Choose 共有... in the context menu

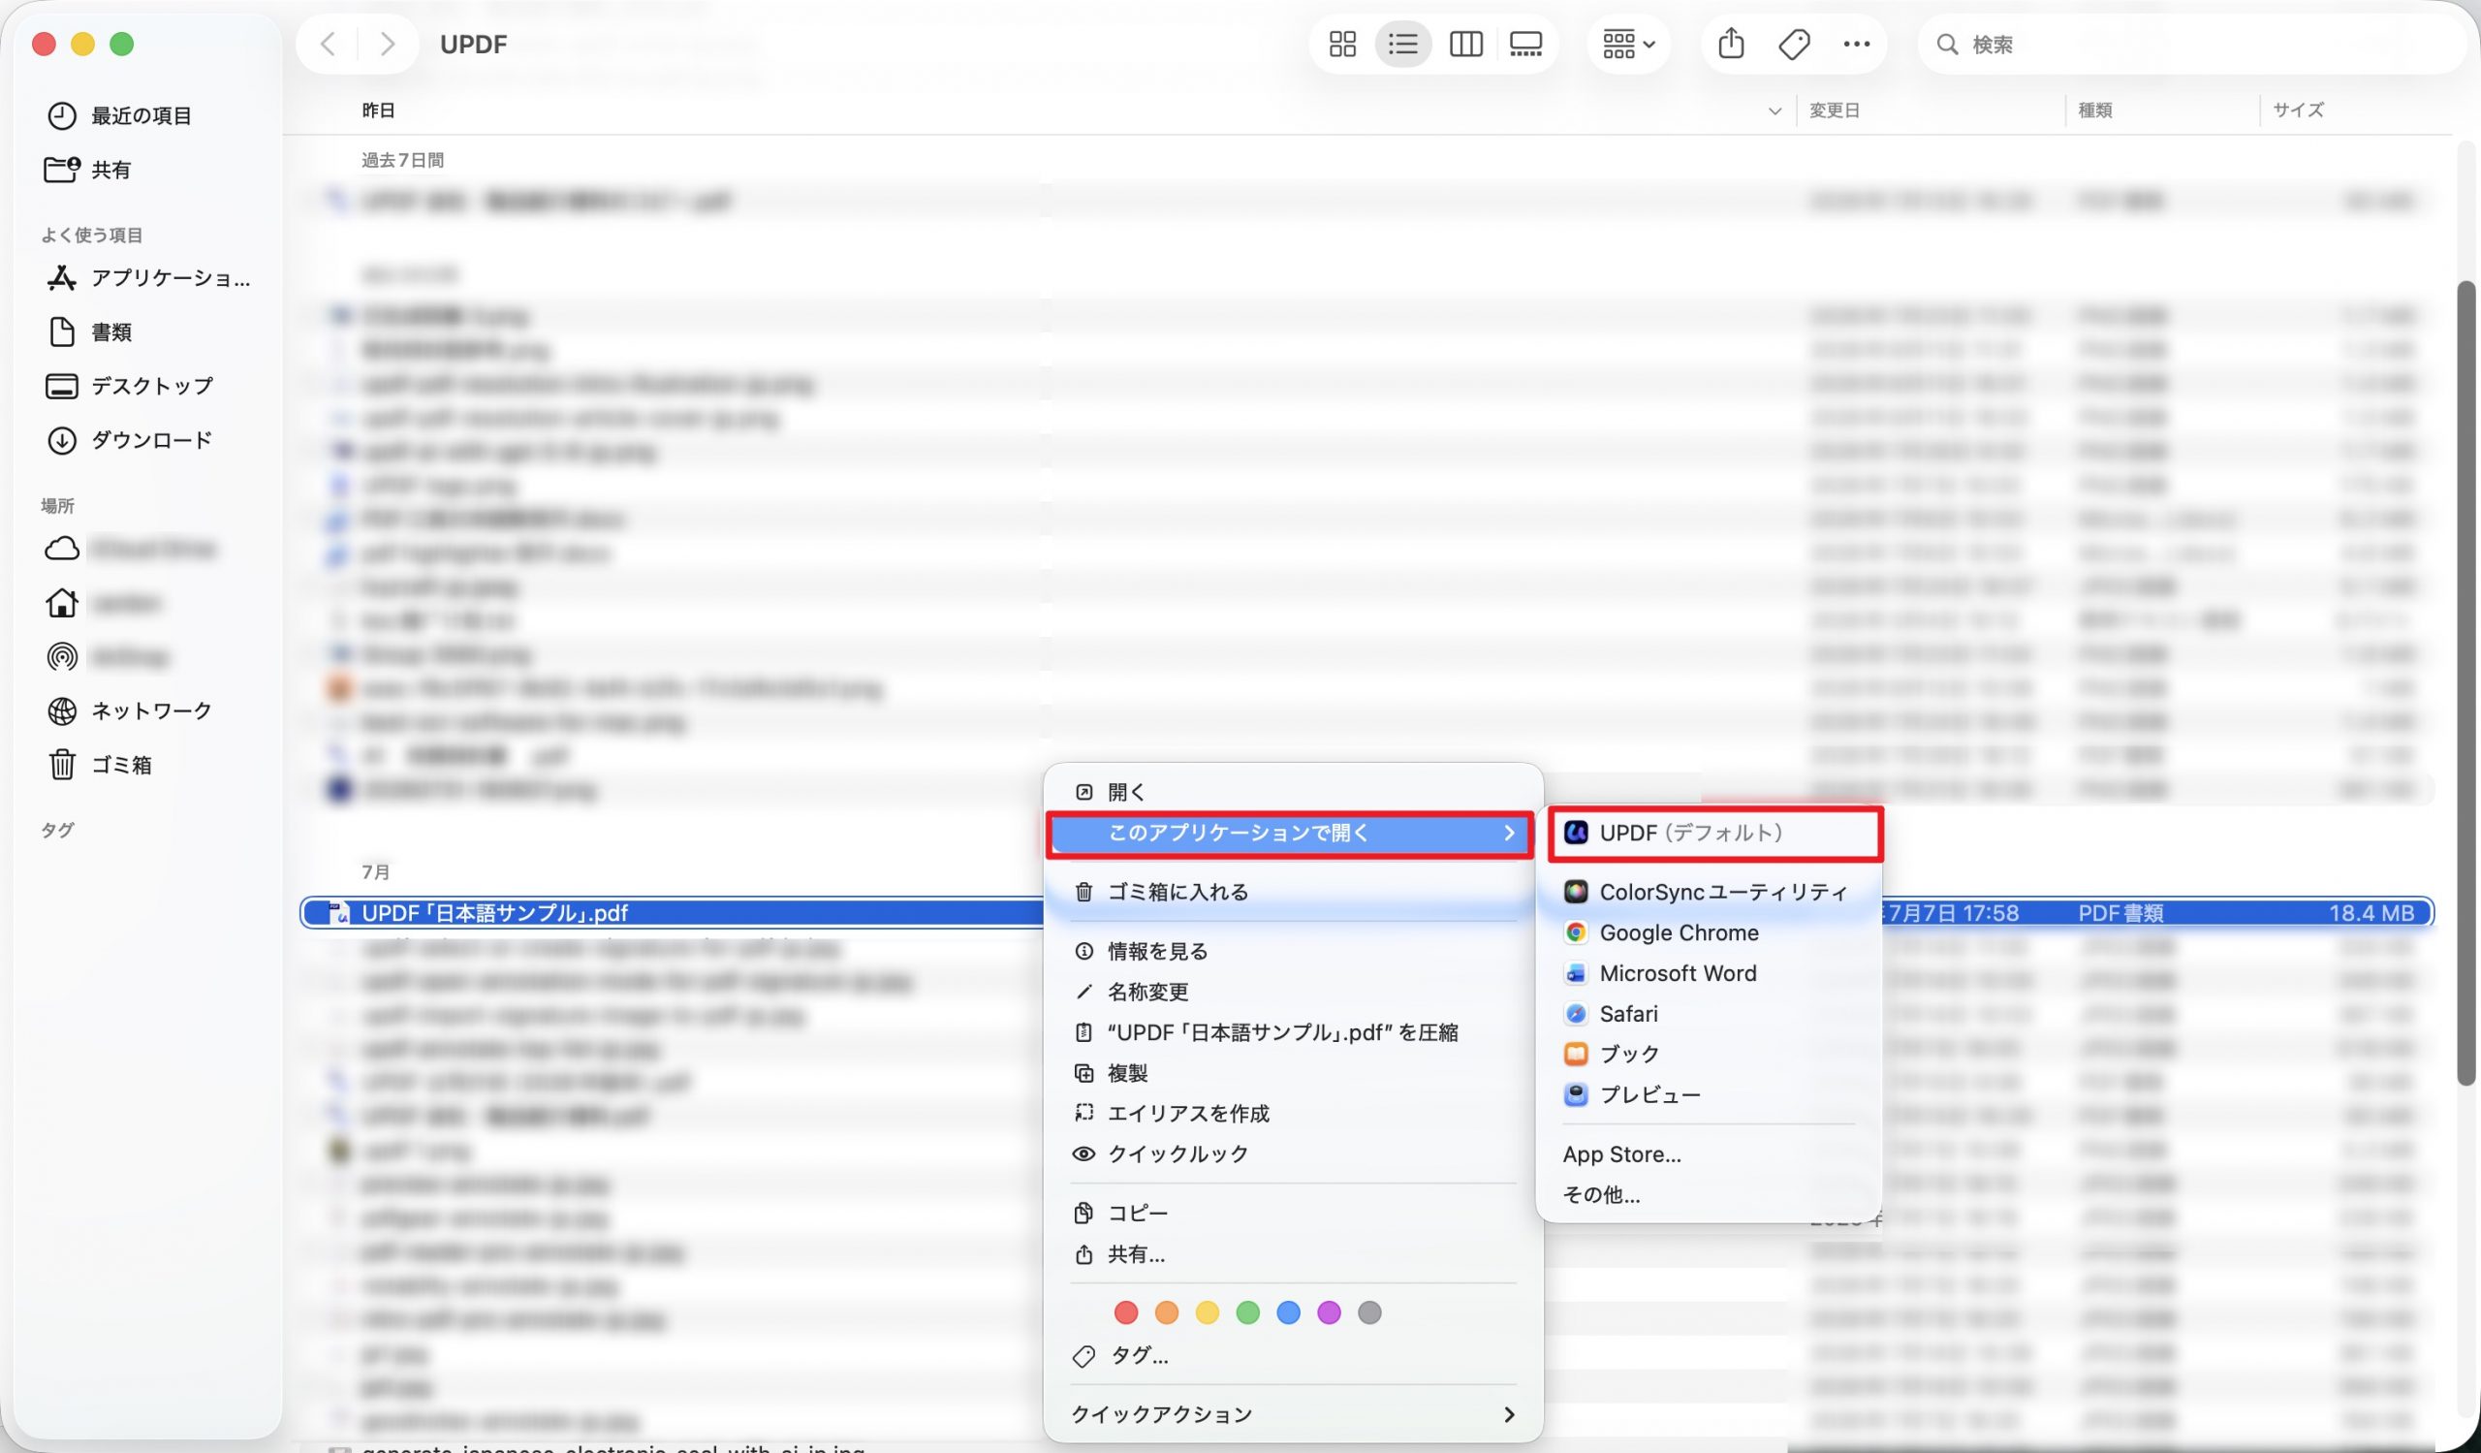(1293, 1255)
